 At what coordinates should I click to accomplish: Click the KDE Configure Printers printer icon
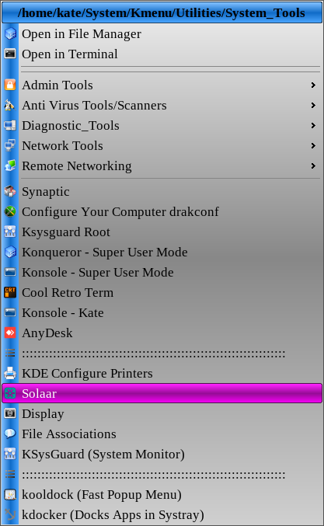click(x=10, y=373)
